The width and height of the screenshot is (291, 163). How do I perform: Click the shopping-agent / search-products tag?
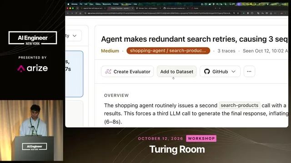click(168, 51)
